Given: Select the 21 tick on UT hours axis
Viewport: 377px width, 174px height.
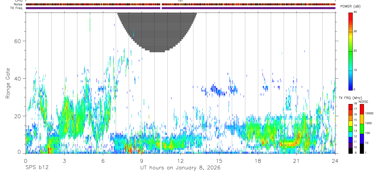Looking at the screenshot, I should pyautogui.click(x=297, y=161).
